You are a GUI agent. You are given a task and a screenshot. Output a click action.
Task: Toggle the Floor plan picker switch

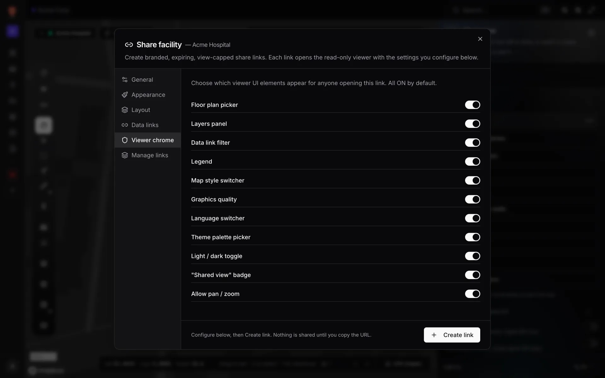472,105
